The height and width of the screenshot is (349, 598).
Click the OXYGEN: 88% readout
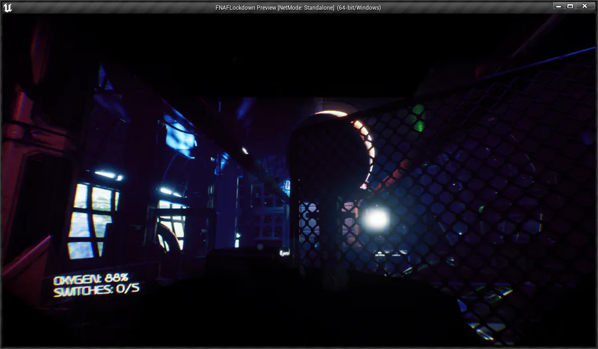(91, 279)
